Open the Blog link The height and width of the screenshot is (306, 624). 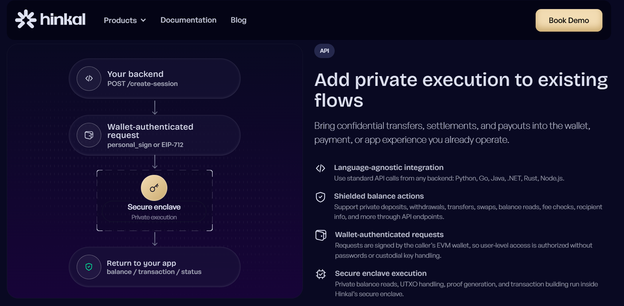coord(238,20)
